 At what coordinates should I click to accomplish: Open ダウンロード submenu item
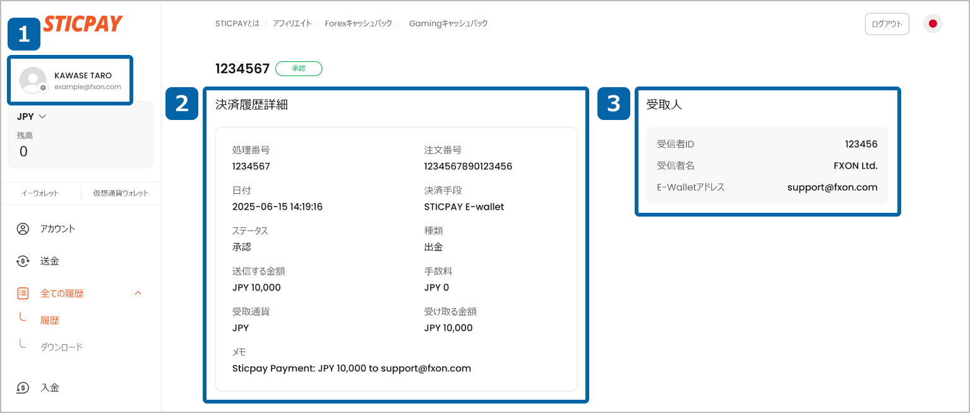click(62, 347)
